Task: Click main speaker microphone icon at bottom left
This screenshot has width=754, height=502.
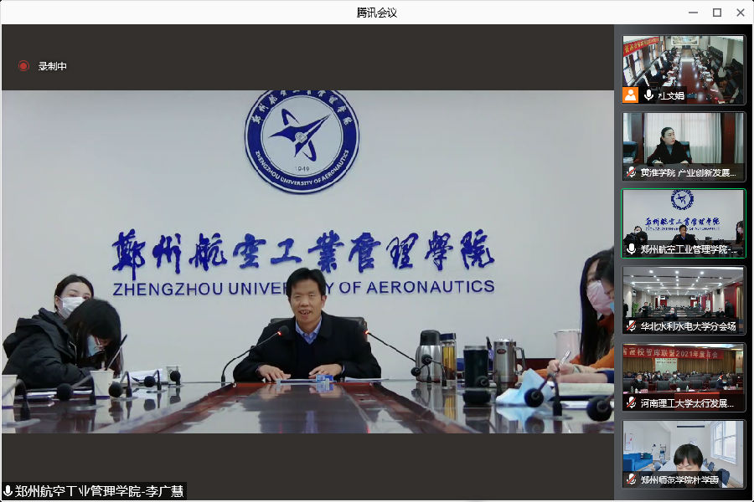Action: point(8,491)
